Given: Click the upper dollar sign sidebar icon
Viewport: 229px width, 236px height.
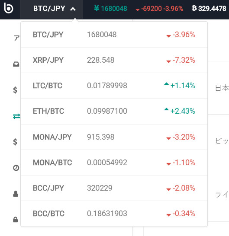Looking at the screenshot, I should coord(15,90).
